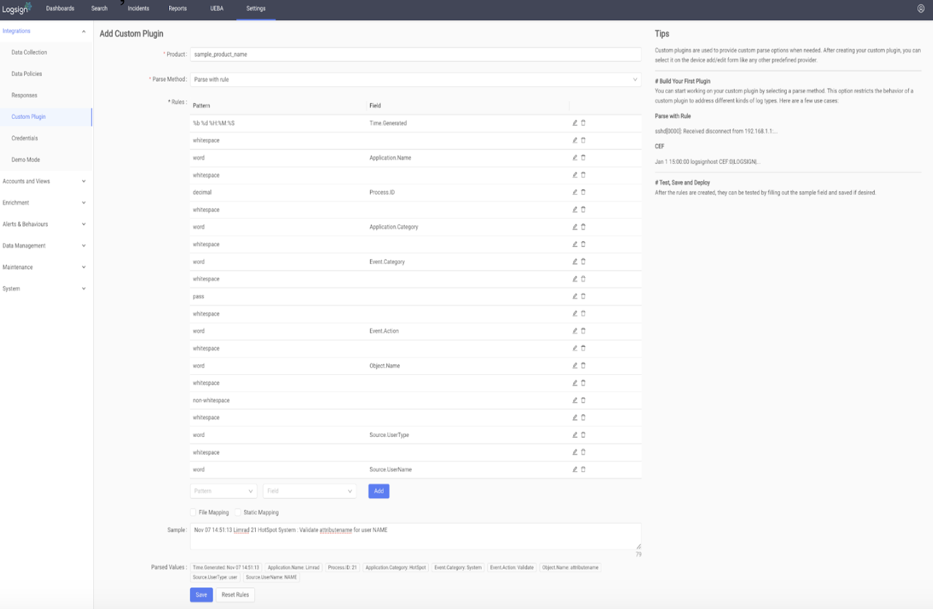Select the Settings tab
This screenshot has width=933, height=609.
(256, 8)
